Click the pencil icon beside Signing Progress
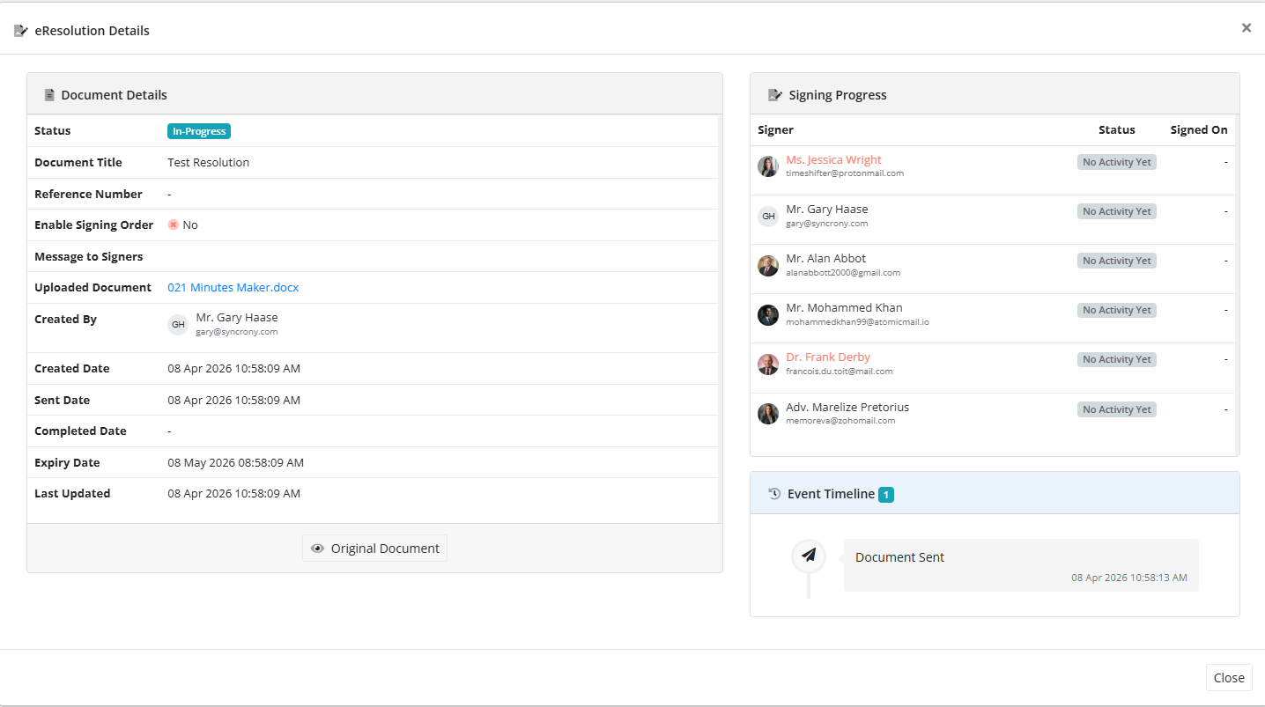The height and width of the screenshot is (707, 1265). [774, 94]
